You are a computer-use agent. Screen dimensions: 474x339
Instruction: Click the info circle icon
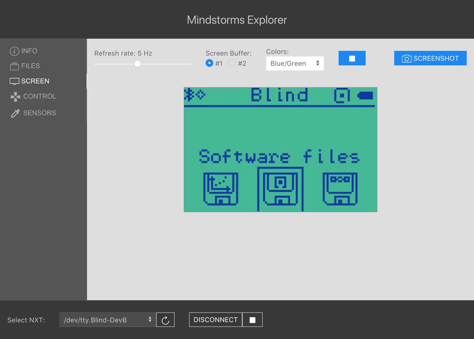[15, 51]
